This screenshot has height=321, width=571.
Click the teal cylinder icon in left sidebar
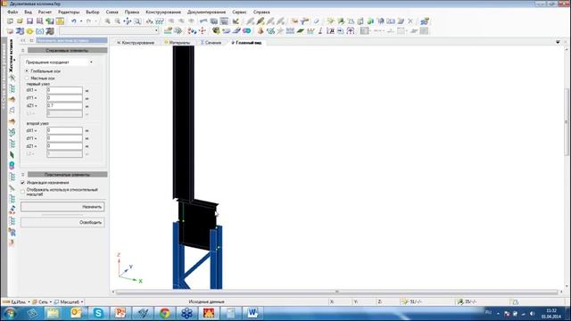(x=12, y=166)
